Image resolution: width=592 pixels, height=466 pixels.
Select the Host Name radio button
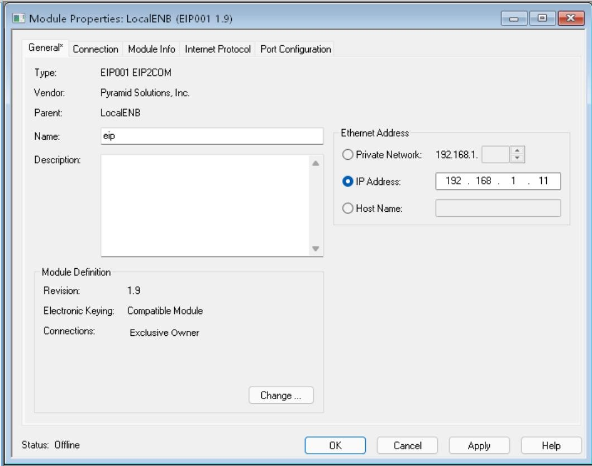[x=347, y=208]
